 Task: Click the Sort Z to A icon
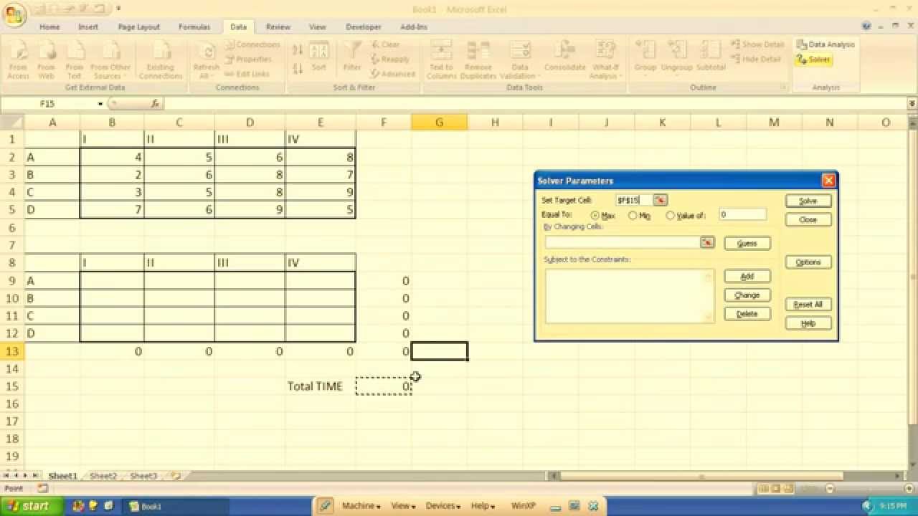pos(298,69)
